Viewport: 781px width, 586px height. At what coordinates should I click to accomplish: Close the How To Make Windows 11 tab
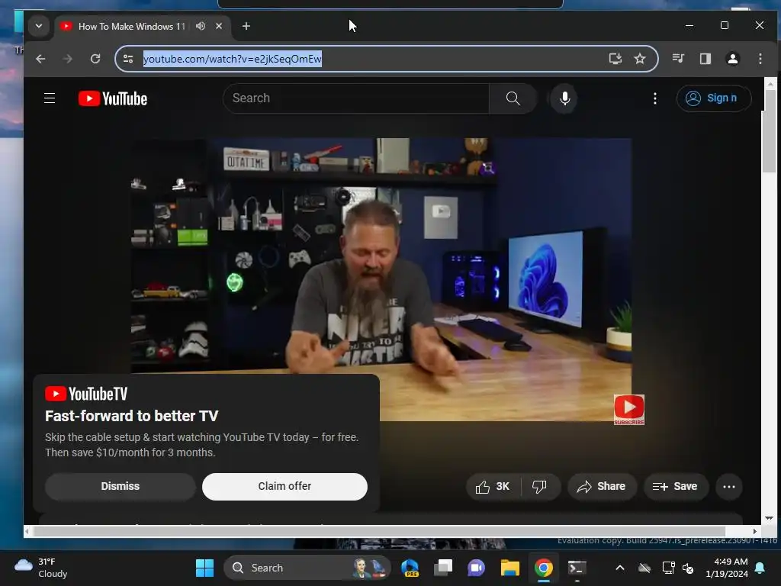[219, 26]
